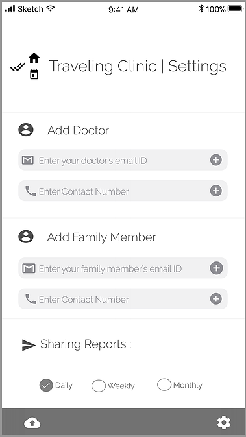Open the settings gear in the bottom bar
The height and width of the screenshot is (437, 246).
(x=224, y=423)
